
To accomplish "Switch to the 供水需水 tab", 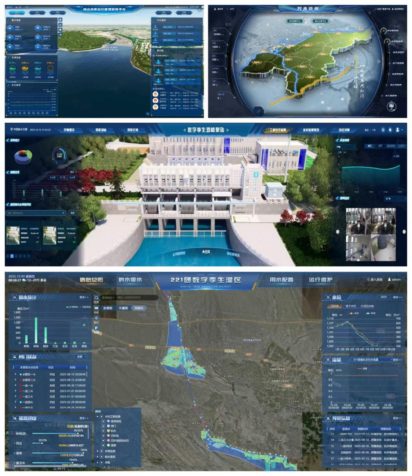I will coord(130,280).
